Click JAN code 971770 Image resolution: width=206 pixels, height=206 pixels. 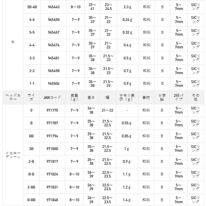click(53, 111)
